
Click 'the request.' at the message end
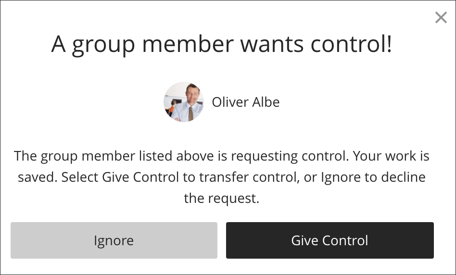coord(222,198)
